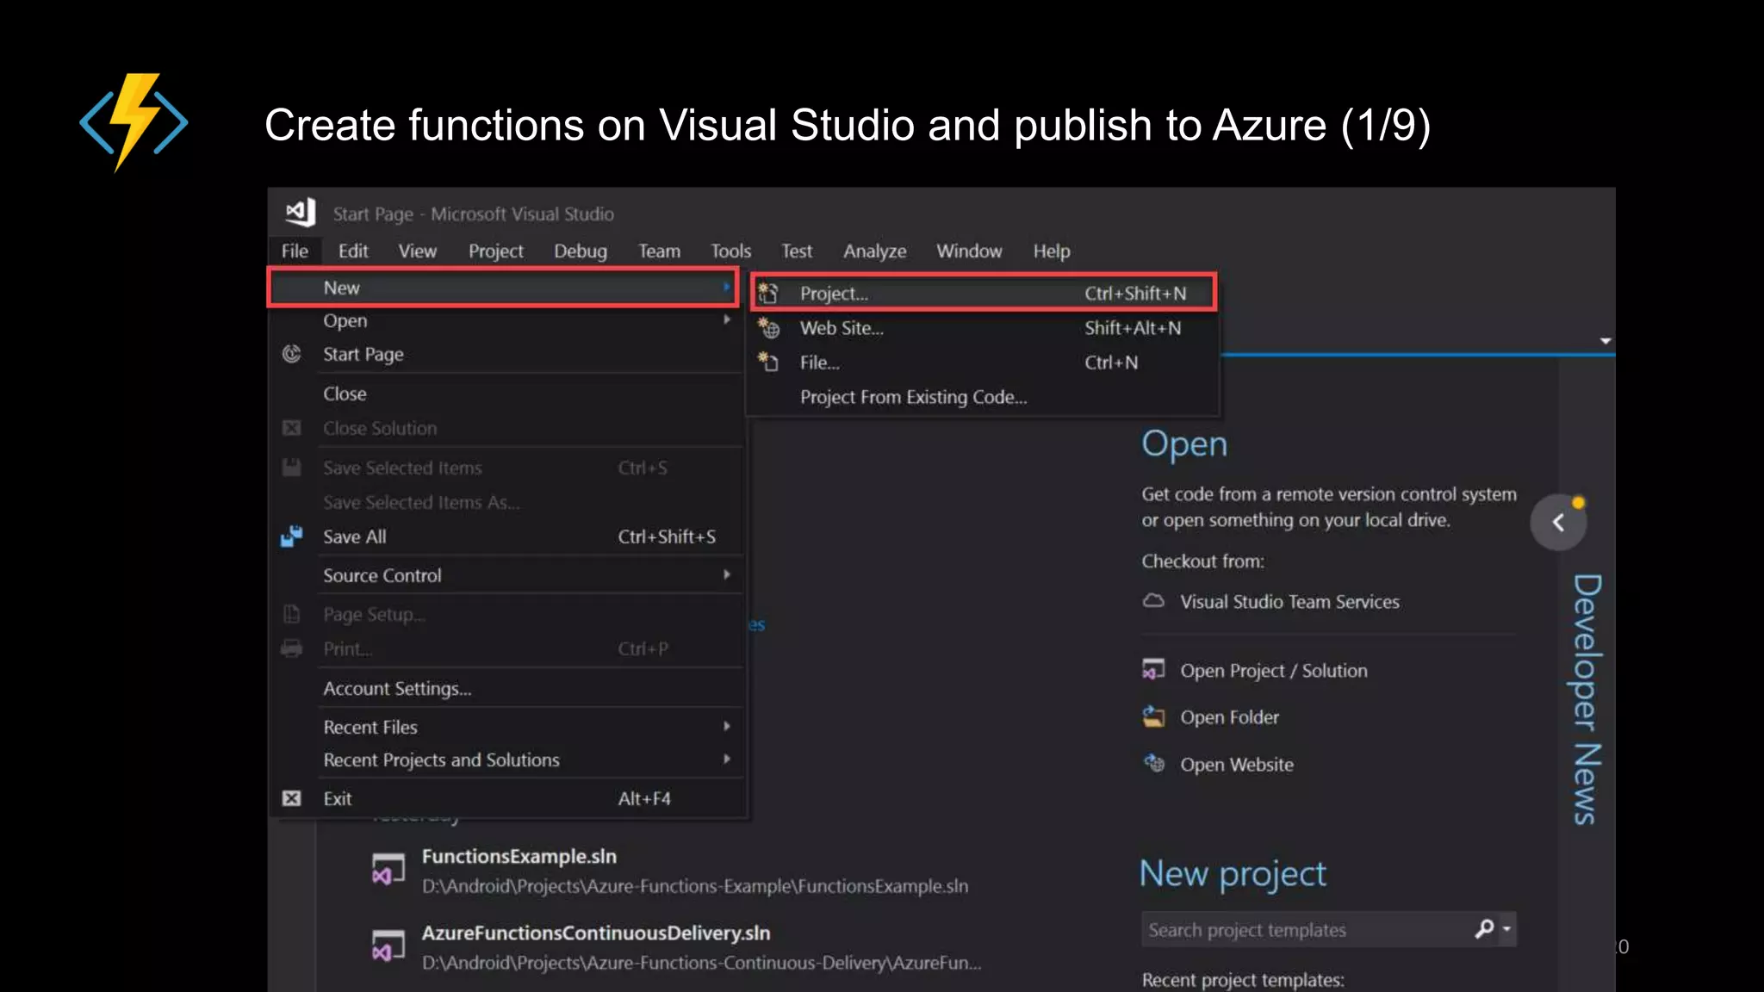Select Close in File menu
The image size is (1764, 992).
tap(508, 394)
